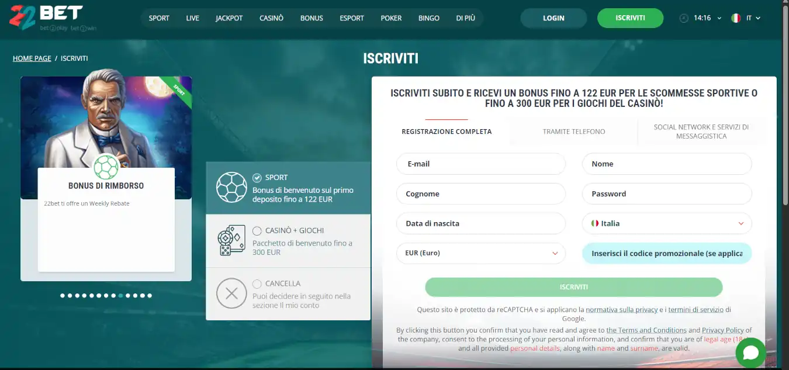Open the DI PIÙ menu item

click(x=466, y=18)
